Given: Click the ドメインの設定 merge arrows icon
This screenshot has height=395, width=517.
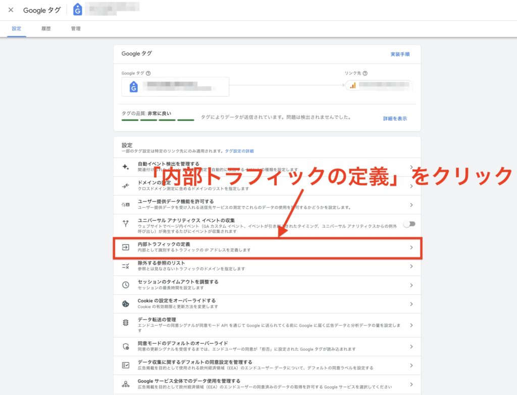Looking at the screenshot, I should pos(126,186).
